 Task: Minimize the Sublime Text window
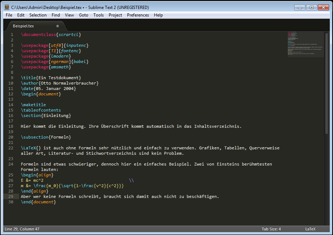[300, 8]
